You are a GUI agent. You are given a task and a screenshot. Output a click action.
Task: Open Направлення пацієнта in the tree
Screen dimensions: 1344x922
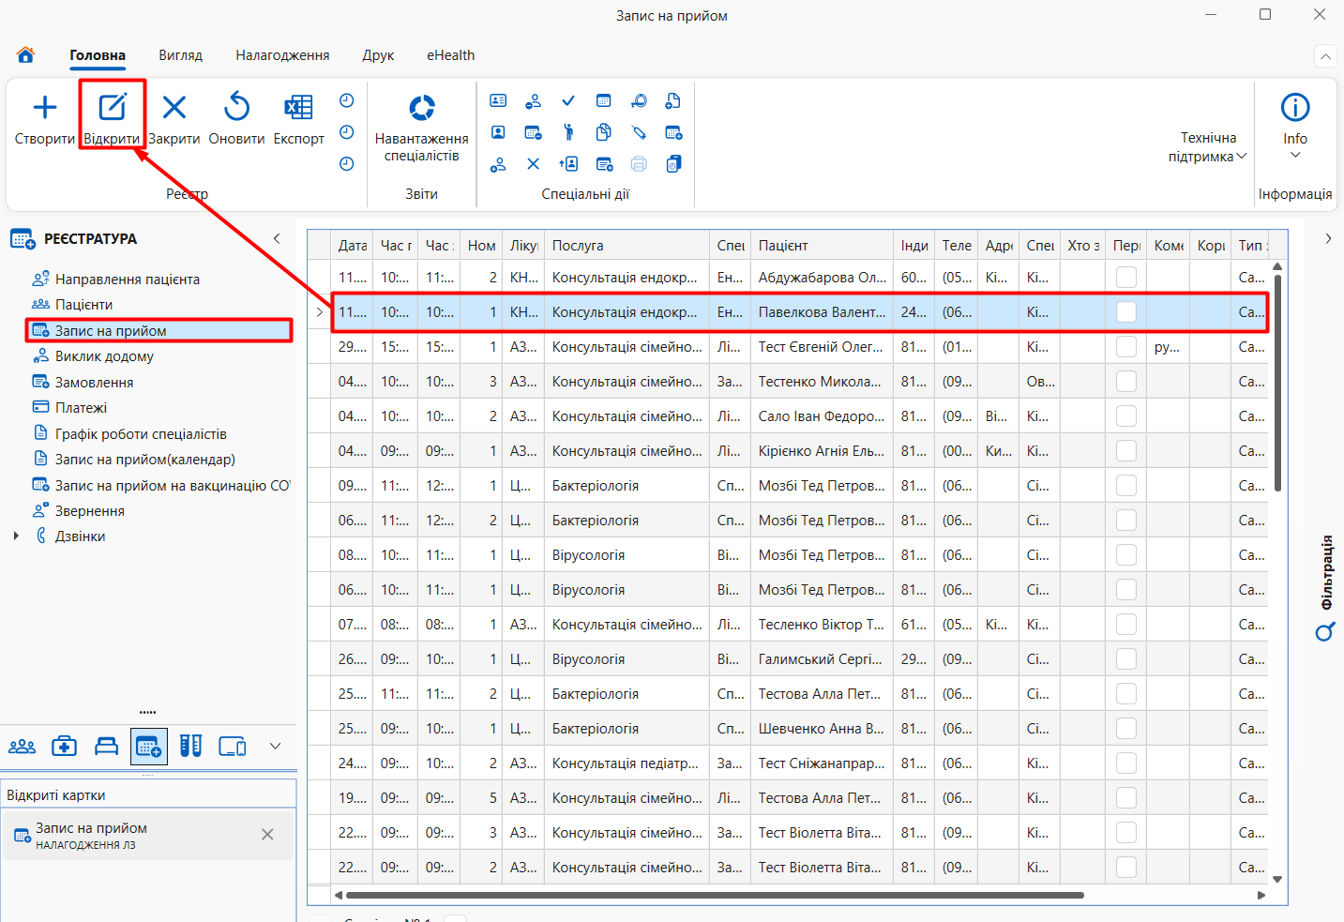click(x=128, y=280)
